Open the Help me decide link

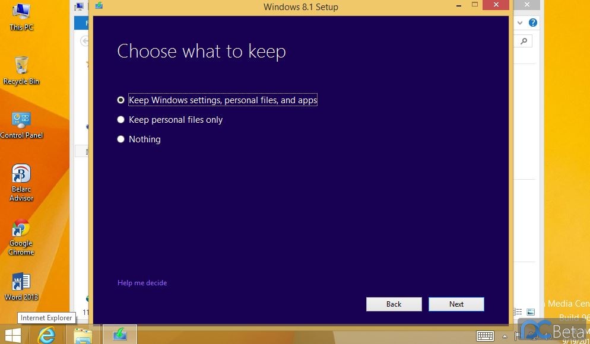pyautogui.click(x=142, y=283)
